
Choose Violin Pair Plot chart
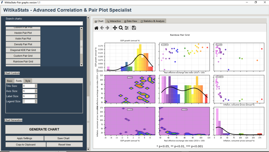(x=23, y=39)
